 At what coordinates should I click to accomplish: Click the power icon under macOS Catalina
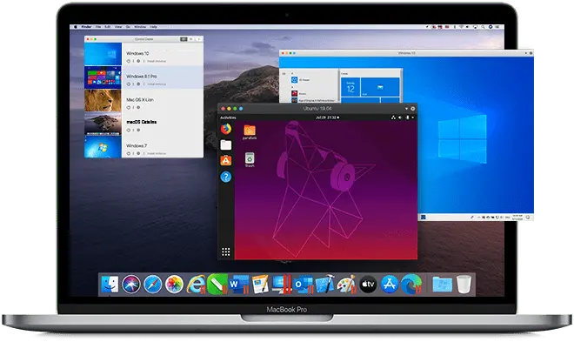(128, 131)
